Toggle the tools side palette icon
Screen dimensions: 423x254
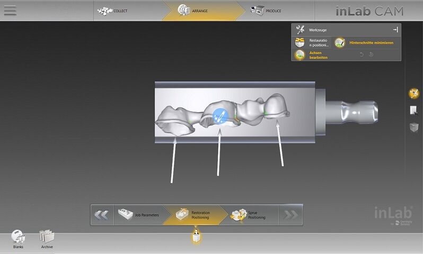click(414, 93)
